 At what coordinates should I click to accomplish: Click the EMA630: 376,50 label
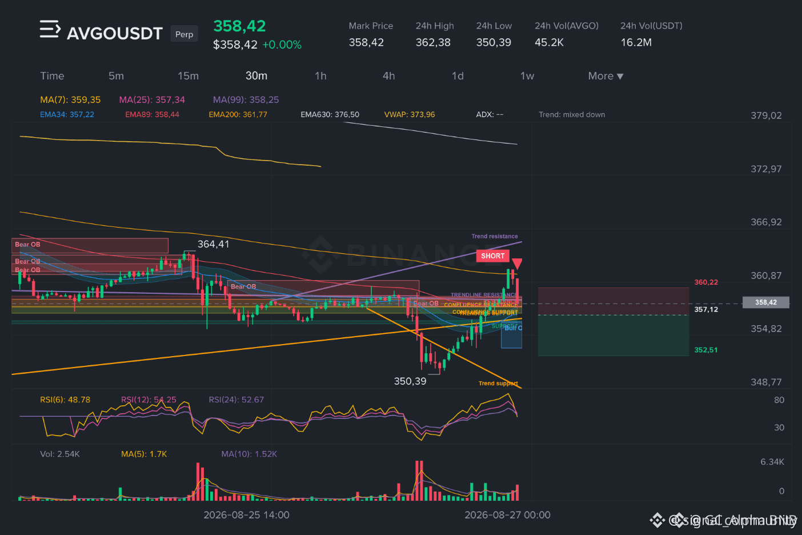coord(330,114)
